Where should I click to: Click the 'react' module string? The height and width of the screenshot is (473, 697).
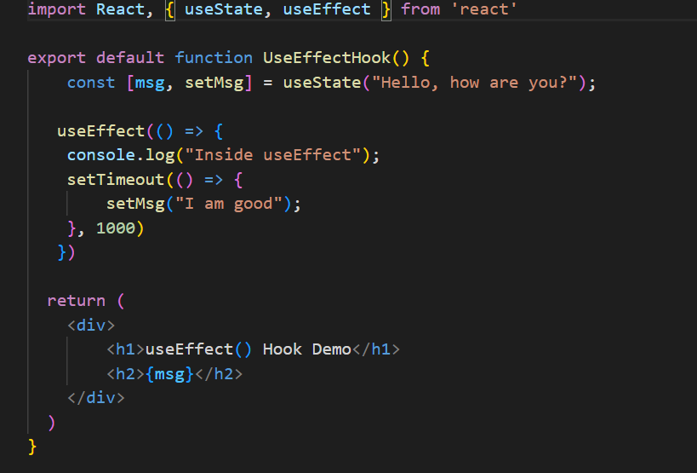(x=484, y=9)
